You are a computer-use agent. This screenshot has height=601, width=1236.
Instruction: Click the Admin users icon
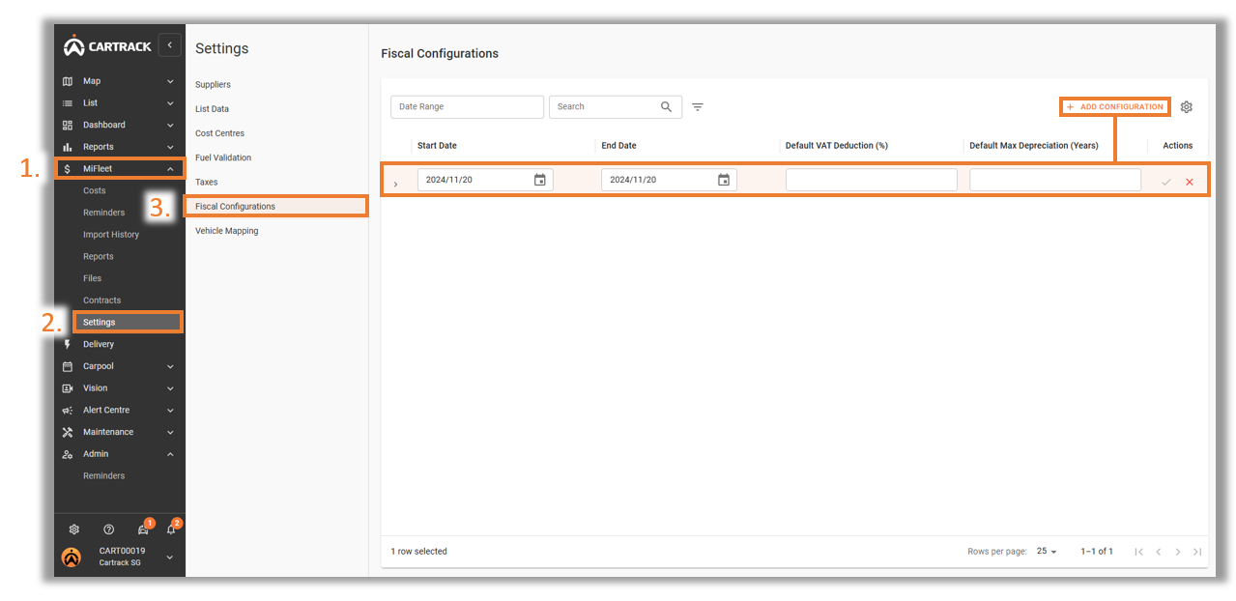pos(68,454)
